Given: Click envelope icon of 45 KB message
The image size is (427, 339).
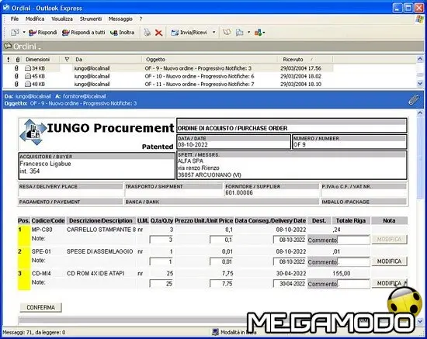Looking at the screenshot, I should [x=28, y=76].
